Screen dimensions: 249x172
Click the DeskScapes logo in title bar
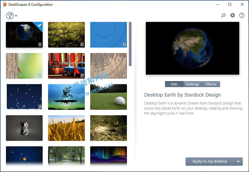[x=5, y=4]
